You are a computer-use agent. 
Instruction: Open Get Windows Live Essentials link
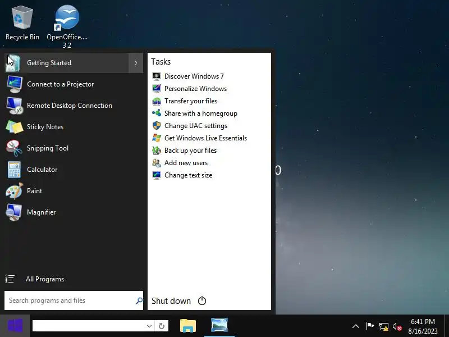pyautogui.click(x=205, y=138)
